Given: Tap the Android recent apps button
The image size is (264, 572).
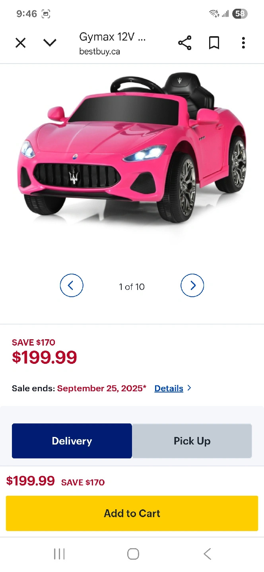Looking at the screenshot, I should coord(59,554).
